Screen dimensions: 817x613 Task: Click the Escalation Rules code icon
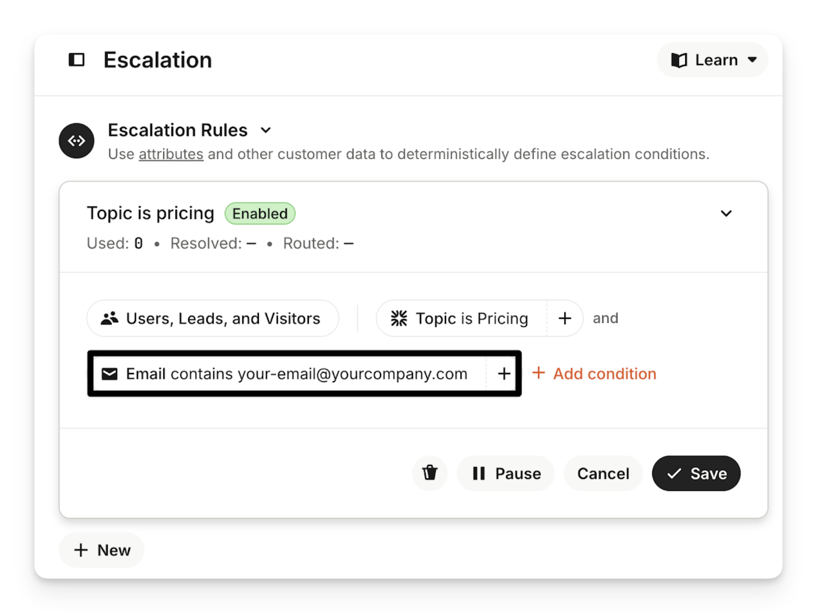point(77,141)
